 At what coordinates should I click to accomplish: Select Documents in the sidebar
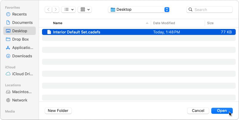tap(19, 23)
